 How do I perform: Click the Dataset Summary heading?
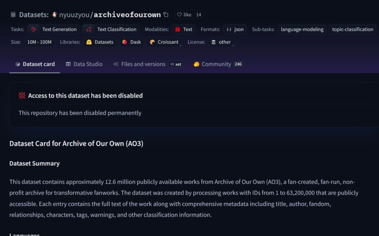click(35, 163)
